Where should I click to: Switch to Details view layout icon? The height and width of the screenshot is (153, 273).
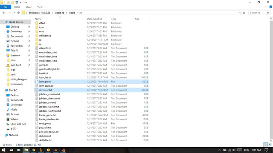[265, 144]
